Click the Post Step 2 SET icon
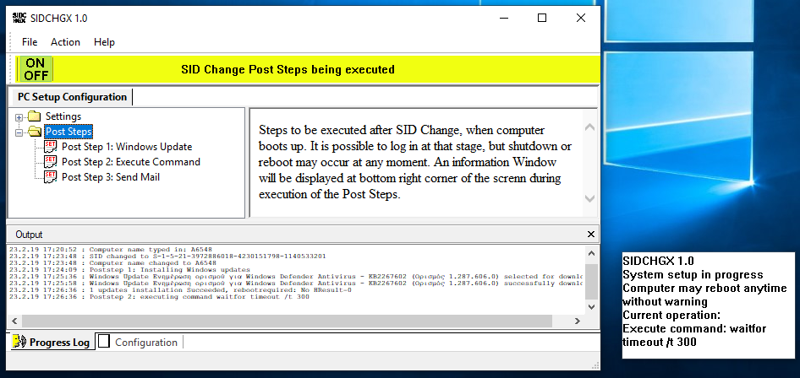The height and width of the screenshot is (378, 800). 51,162
